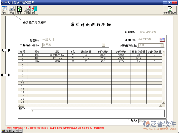The width and height of the screenshot is (179, 133).
Task: Open the 计算器 (Calculator) tool
Action: (x=27, y=10)
